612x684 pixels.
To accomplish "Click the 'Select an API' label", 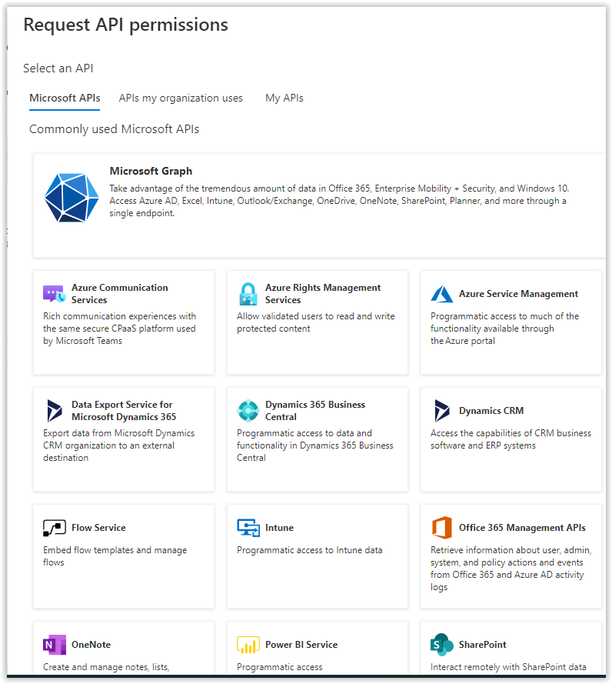I will pos(58,68).
